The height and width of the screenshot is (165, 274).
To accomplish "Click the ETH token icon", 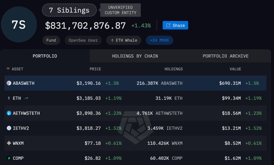I will pos(9,98).
